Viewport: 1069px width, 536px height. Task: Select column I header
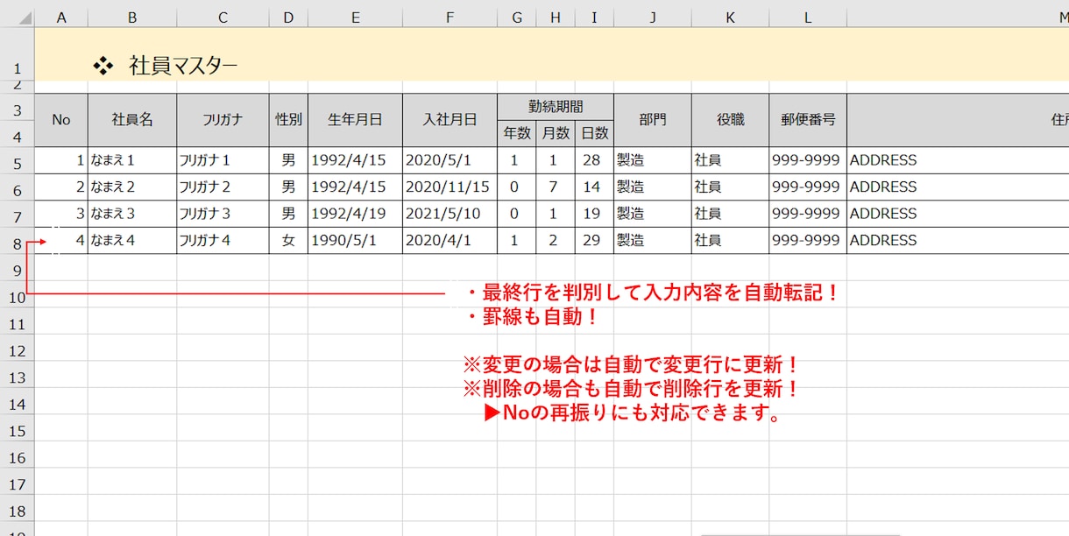pyautogui.click(x=594, y=18)
